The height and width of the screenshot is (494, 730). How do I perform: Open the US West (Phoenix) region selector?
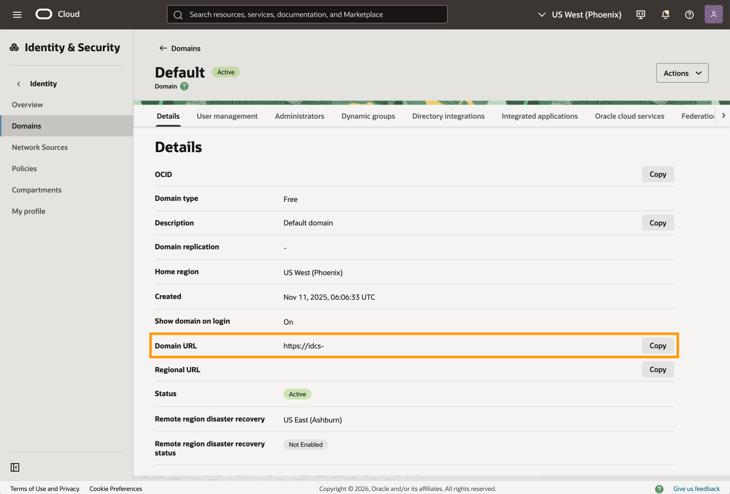click(x=579, y=15)
